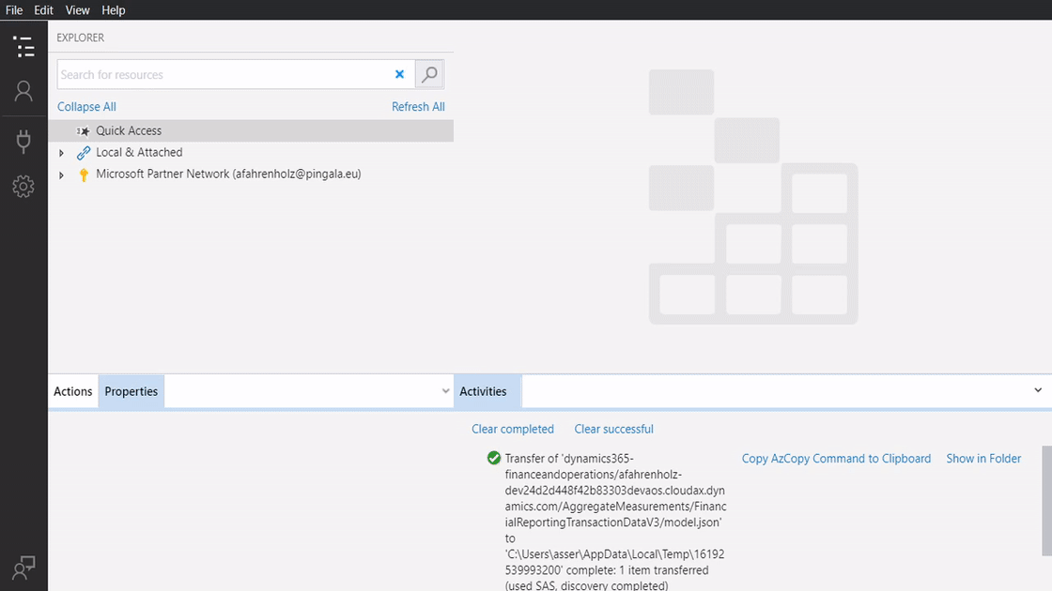Open the Connect dialog plug icon

click(x=23, y=142)
